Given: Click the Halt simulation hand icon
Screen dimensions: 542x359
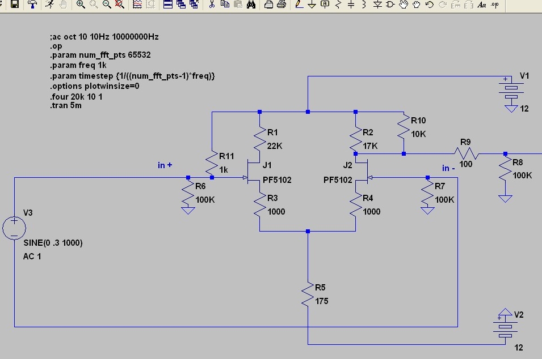Looking at the screenshot, I should click(63, 4).
